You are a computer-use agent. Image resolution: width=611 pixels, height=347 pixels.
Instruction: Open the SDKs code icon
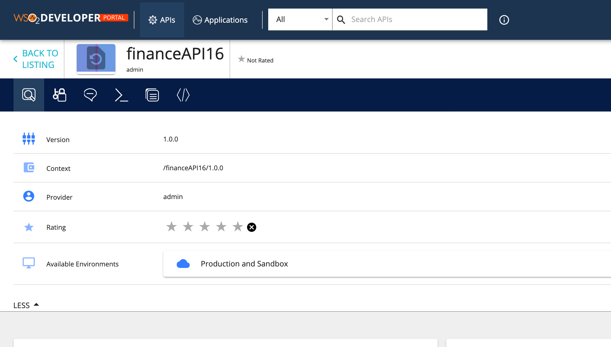(183, 95)
